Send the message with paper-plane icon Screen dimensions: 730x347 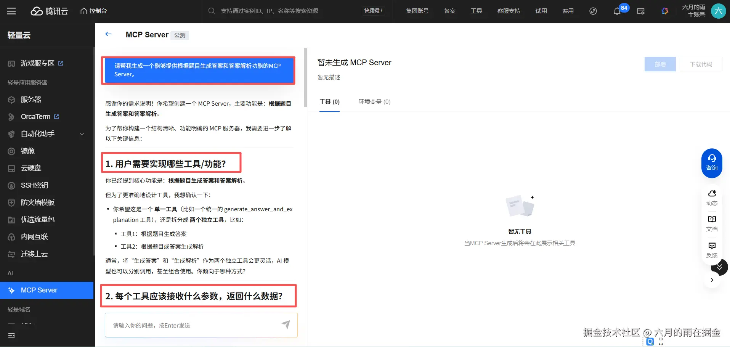click(286, 325)
